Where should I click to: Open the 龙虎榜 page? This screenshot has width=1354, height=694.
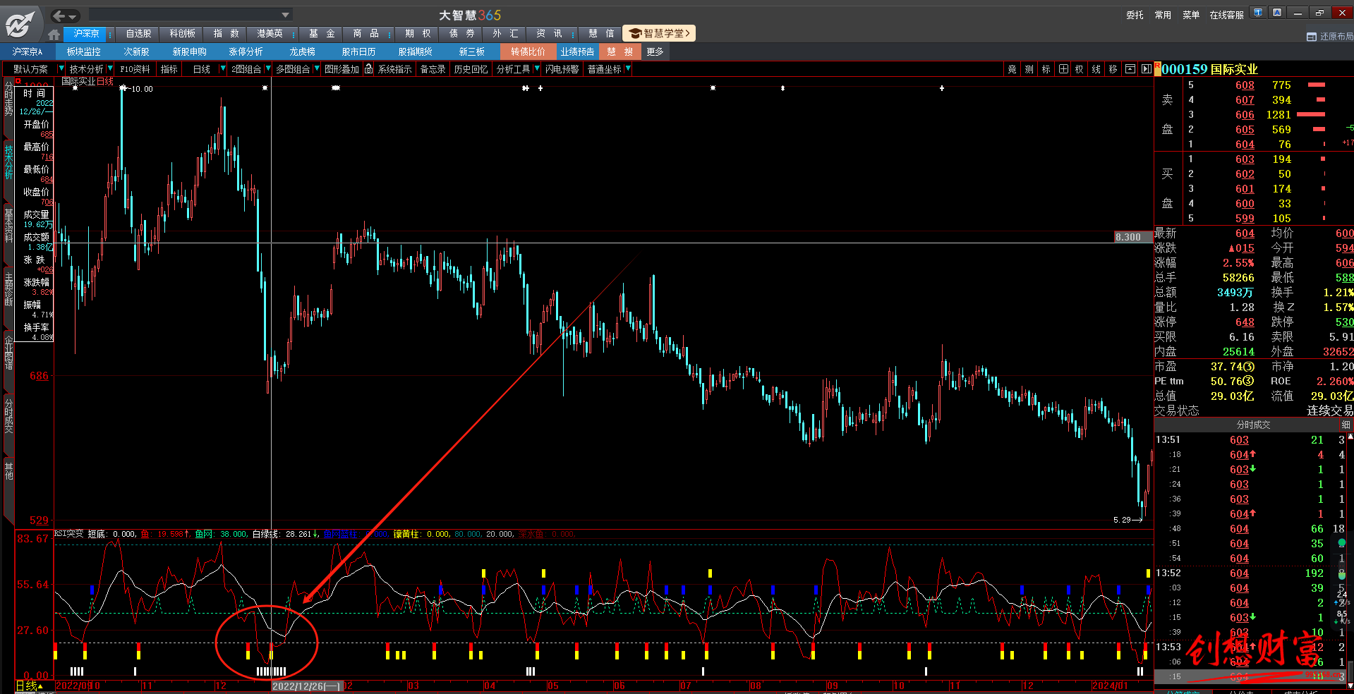[x=302, y=51]
